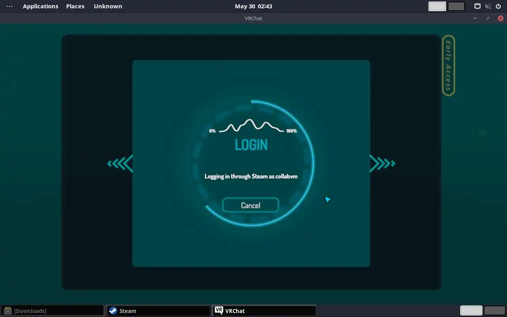Open the power menu icon
507x317 pixels.
(498, 6)
